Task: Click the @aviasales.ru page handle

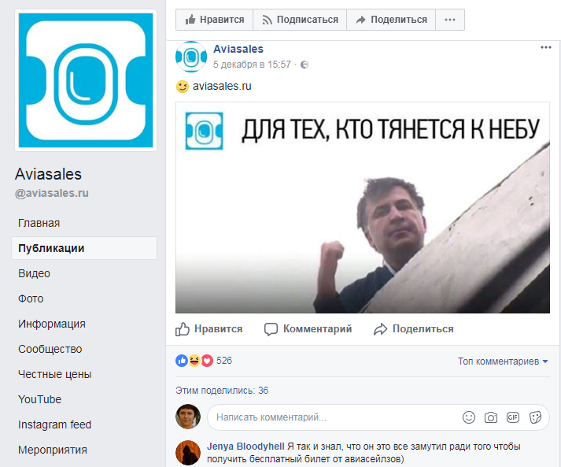Action: click(x=51, y=194)
